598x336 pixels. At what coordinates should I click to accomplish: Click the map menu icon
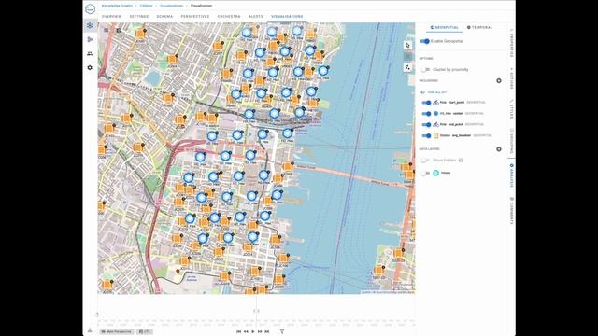pyautogui.click(x=107, y=30)
